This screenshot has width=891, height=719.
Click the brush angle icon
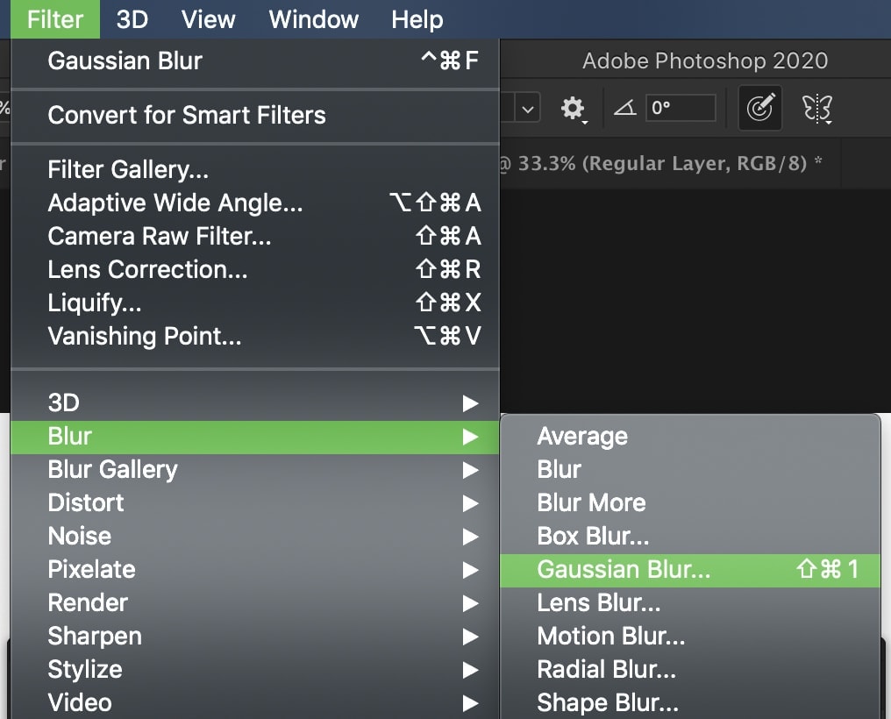625,107
